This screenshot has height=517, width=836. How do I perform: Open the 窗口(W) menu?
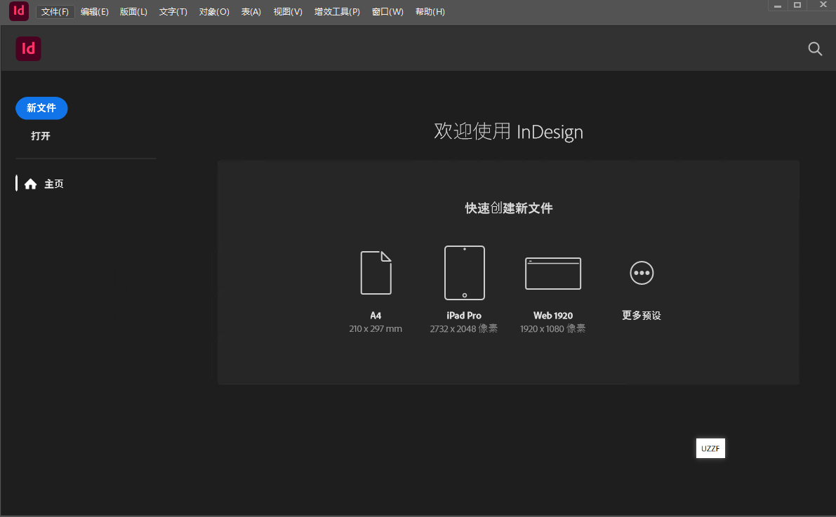(387, 12)
